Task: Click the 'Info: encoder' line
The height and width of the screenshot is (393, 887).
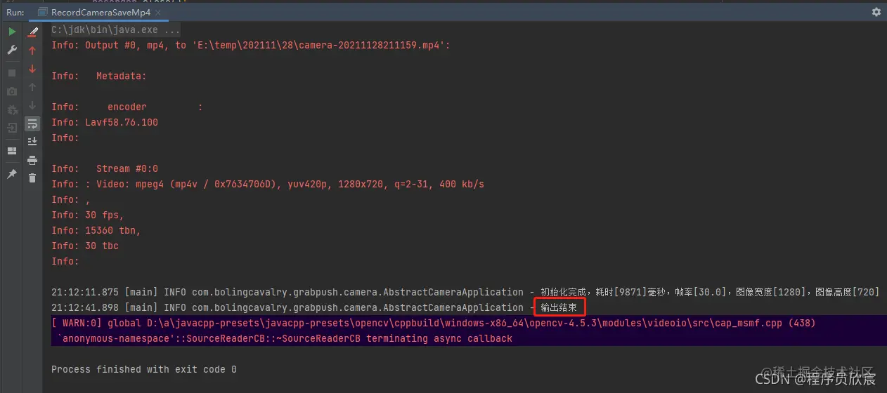Action: pyautogui.click(x=127, y=107)
